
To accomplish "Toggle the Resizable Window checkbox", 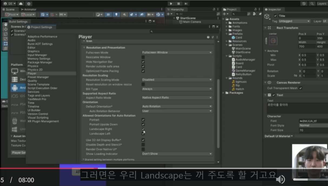I will click(143, 57).
